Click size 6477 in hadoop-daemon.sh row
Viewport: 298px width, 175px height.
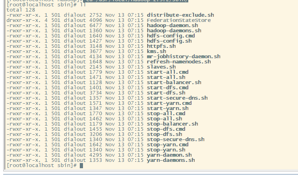coord(96,26)
